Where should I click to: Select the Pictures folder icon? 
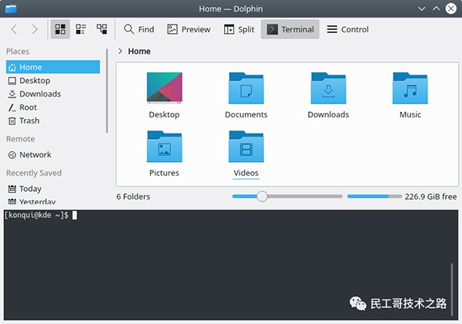pos(165,147)
